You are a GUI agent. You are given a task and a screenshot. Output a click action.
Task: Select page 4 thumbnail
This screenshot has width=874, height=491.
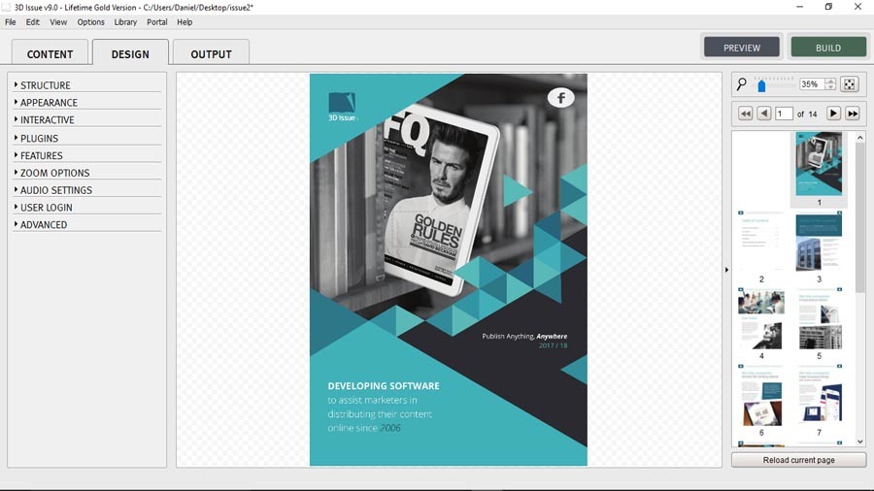click(760, 318)
